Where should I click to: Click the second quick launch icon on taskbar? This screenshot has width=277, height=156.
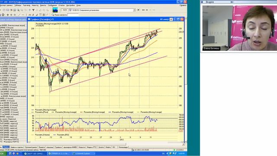tap(13, 153)
